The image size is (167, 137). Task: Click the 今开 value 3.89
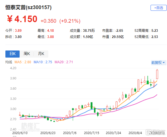pos(18,31)
